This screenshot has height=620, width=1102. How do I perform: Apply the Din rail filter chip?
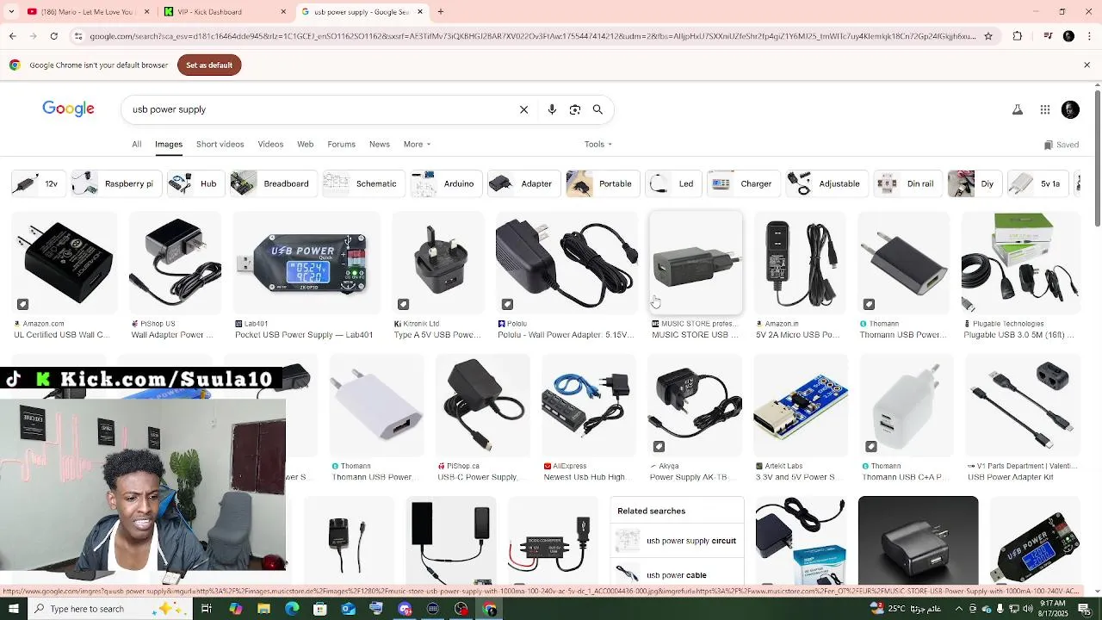[x=907, y=183]
